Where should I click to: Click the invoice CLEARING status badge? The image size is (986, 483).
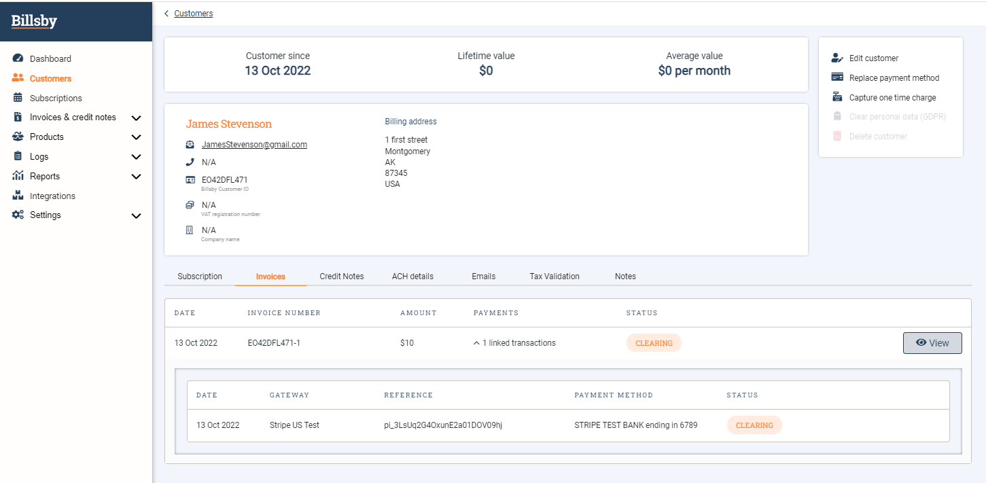pos(654,343)
